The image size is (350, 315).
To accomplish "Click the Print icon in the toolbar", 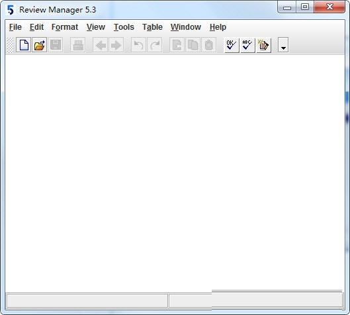I will pos(78,45).
